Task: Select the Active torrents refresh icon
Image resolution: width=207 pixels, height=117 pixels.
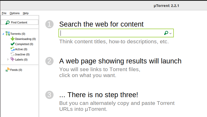Action: pos(13,49)
